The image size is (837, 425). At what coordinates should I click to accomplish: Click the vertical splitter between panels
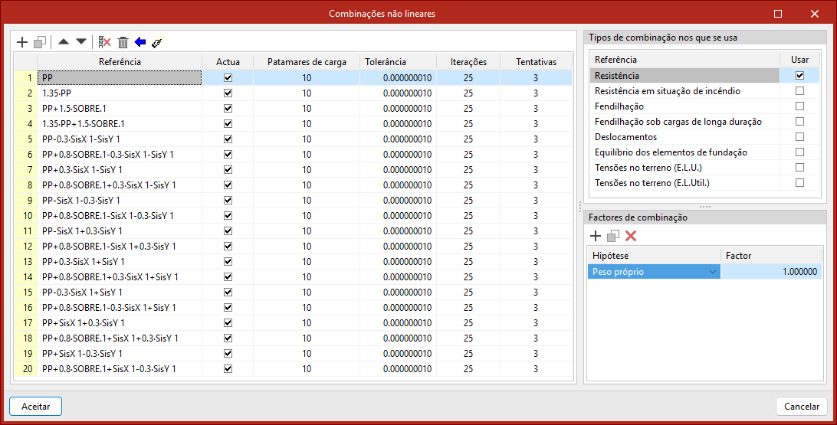coord(580,206)
